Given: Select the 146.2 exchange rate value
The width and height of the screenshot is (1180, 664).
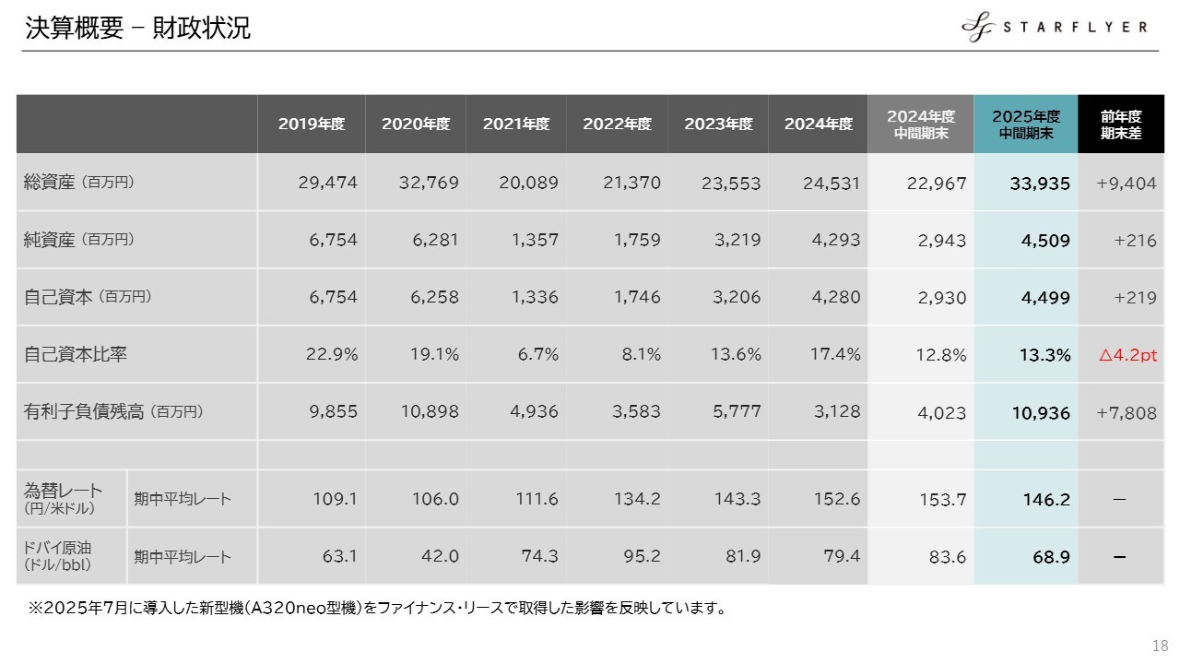Looking at the screenshot, I should tap(1045, 500).
